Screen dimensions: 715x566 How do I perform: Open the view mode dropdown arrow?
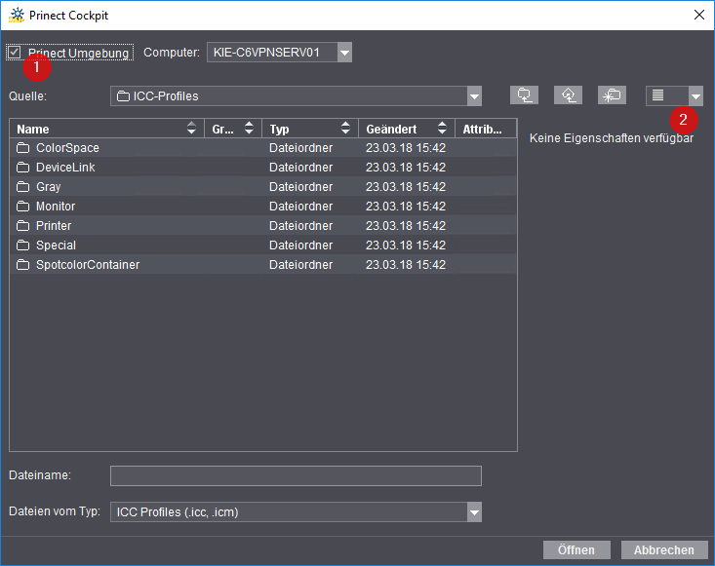(695, 95)
